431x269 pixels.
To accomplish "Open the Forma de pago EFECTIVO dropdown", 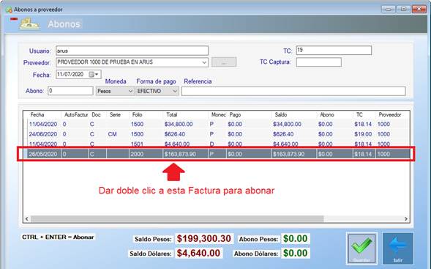I will 175,91.
